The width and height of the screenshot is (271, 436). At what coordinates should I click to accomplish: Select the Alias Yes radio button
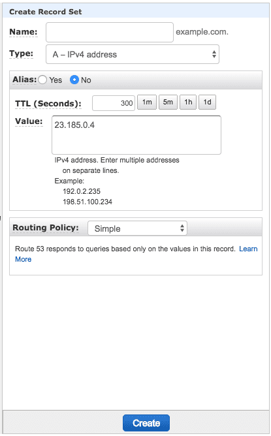(x=42, y=80)
